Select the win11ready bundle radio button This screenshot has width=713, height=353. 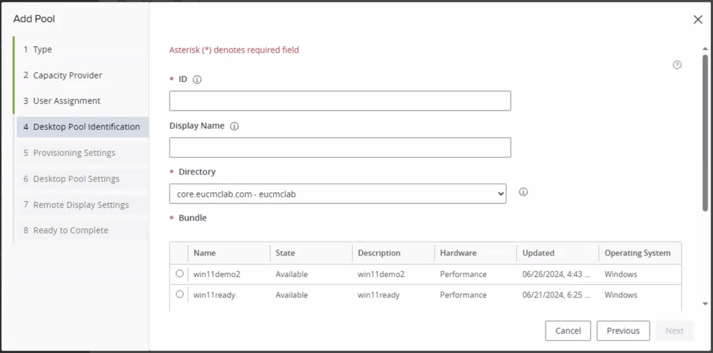point(180,295)
